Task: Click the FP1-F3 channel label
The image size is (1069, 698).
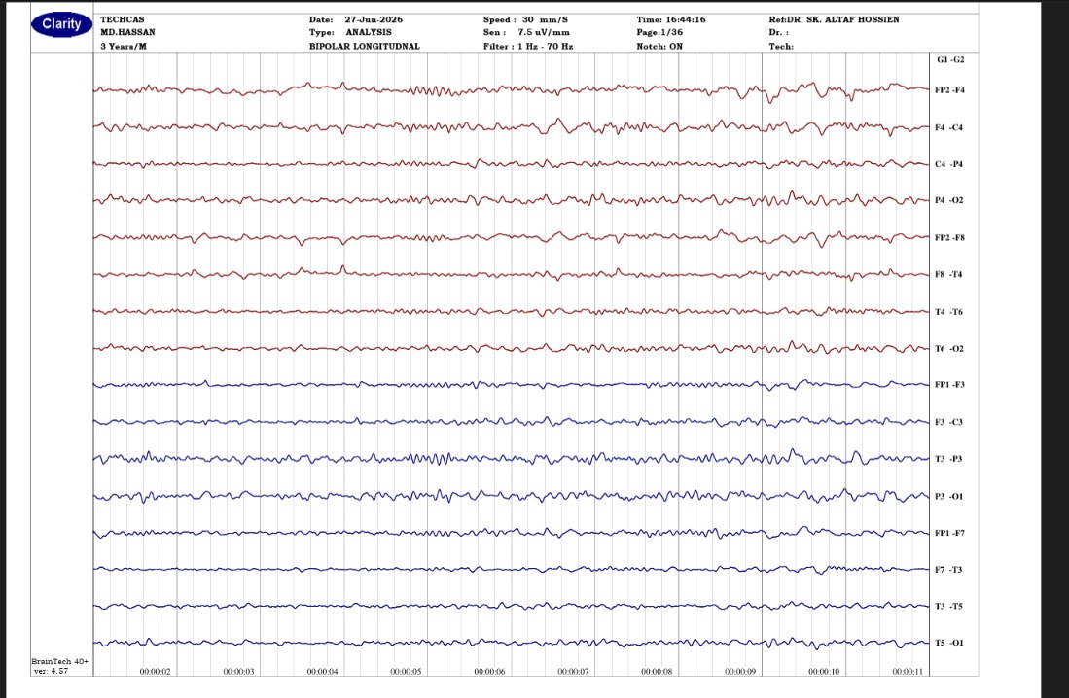Action: tap(949, 384)
